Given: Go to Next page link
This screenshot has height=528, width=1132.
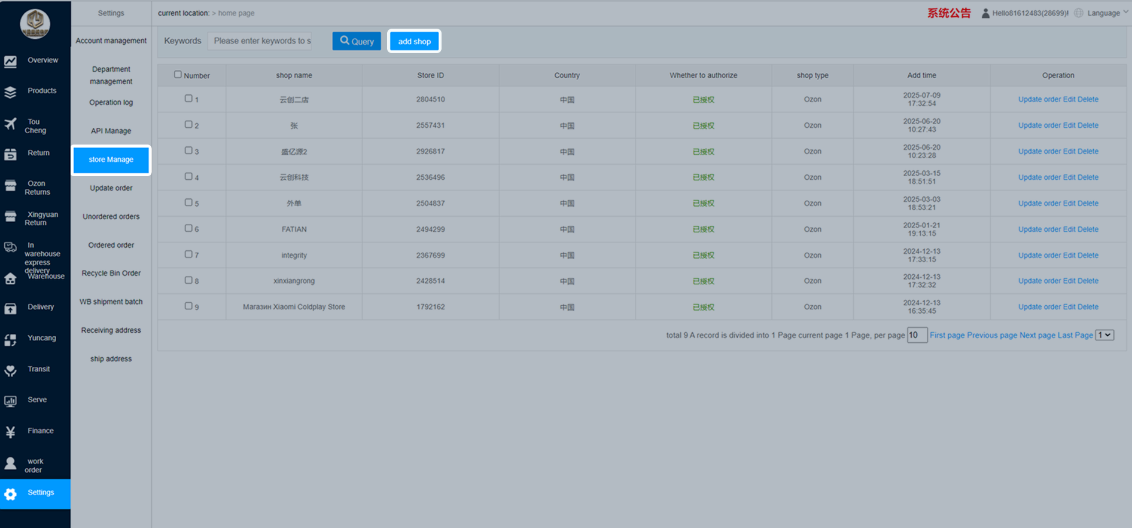Looking at the screenshot, I should (1037, 335).
